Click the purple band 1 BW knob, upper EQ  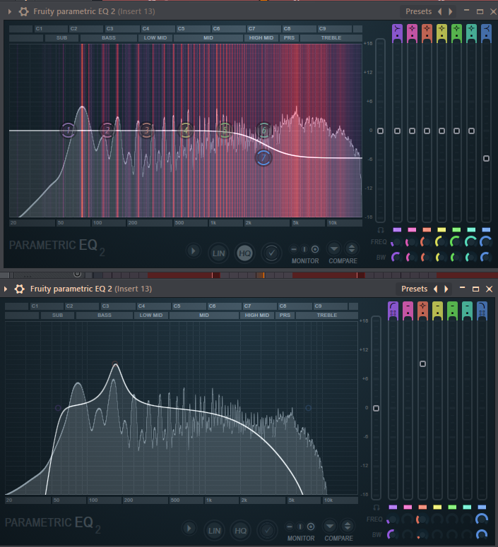point(397,258)
